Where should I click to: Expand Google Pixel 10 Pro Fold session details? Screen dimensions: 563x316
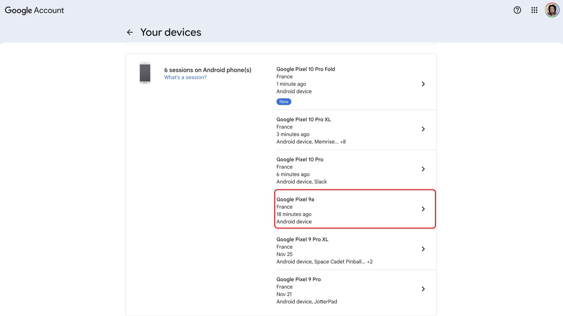pyautogui.click(x=423, y=84)
